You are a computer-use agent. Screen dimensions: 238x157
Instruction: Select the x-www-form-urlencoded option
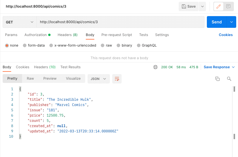click(73, 45)
